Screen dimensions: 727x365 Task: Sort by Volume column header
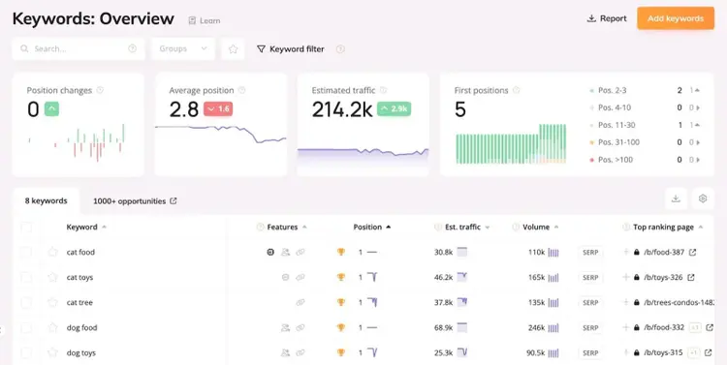[x=535, y=227]
